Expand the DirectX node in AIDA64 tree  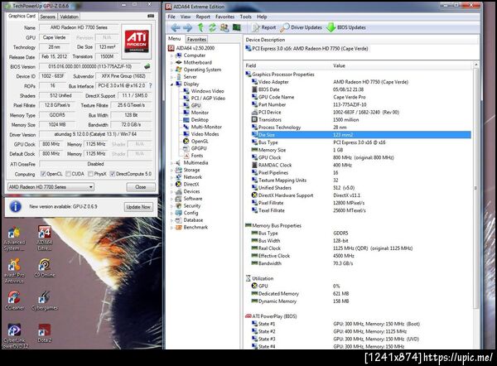[x=172, y=185]
